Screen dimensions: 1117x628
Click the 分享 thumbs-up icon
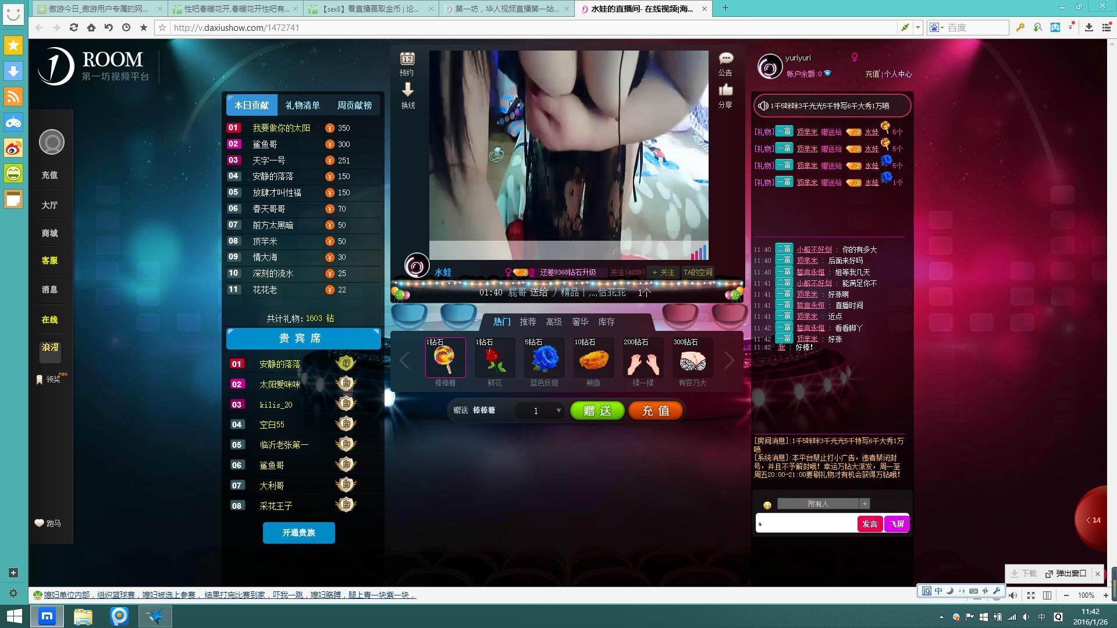725,90
